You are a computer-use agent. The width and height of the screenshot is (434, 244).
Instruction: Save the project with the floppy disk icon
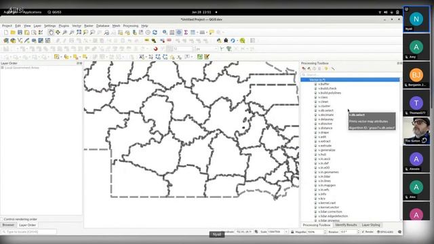[x=20, y=33]
